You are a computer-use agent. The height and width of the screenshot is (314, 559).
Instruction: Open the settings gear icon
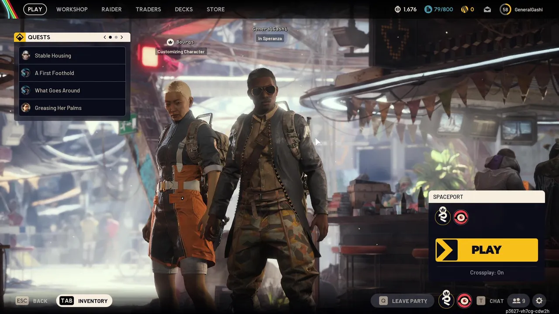click(539, 300)
